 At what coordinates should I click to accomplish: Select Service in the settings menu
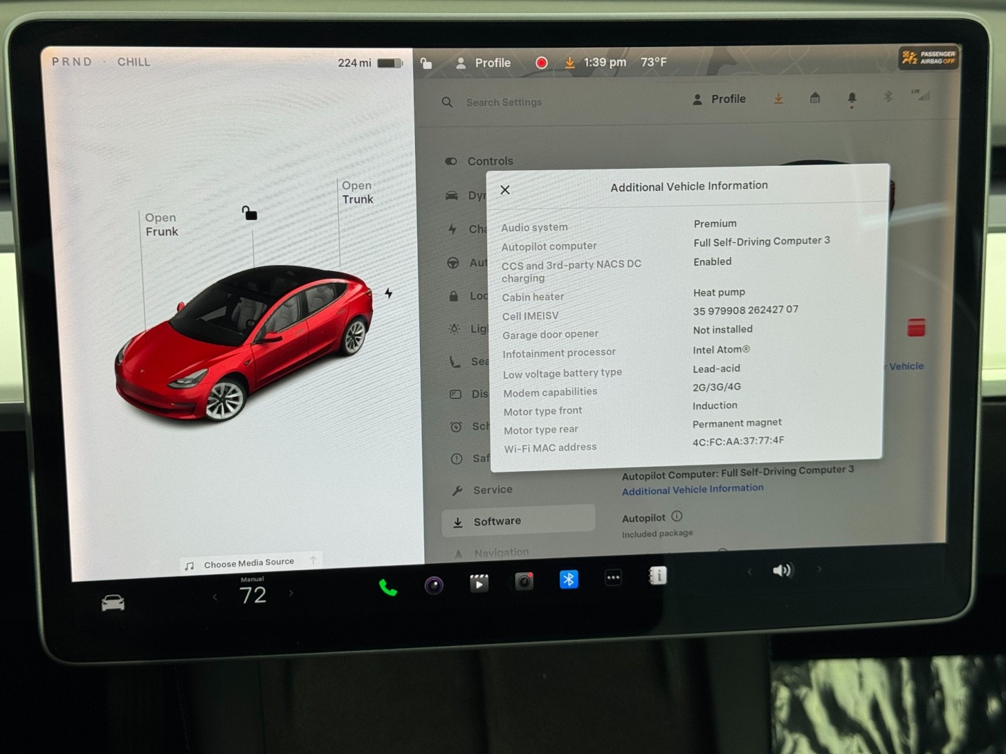(x=492, y=490)
